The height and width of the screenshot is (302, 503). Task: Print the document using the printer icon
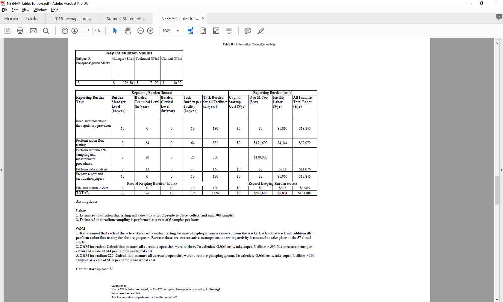click(x=20, y=31)
